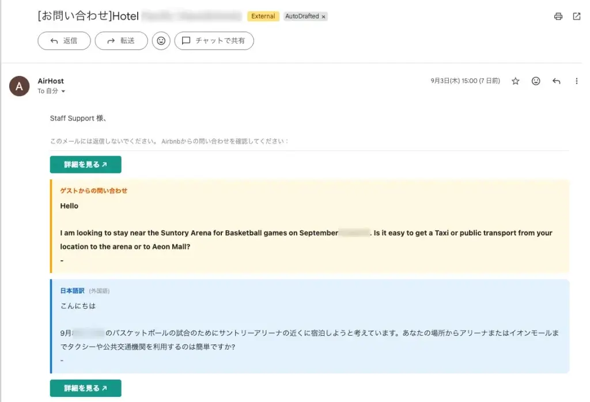The height and width of the screenshot is (402, 590).
Task: Click こんにちは translation line
Action: (x=78, y=306)
